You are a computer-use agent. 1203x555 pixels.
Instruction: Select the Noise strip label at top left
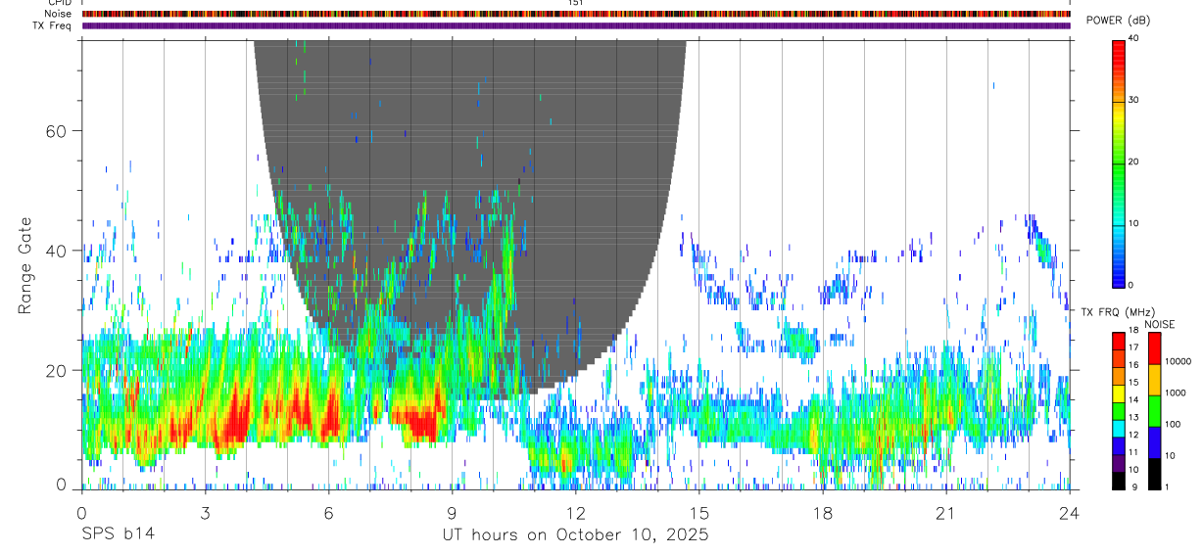point(59,14)
